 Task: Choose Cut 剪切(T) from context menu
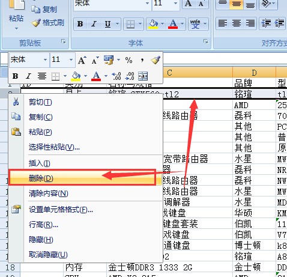85,102
